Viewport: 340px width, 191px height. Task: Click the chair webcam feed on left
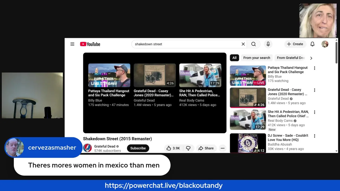(x=32, y=95)
